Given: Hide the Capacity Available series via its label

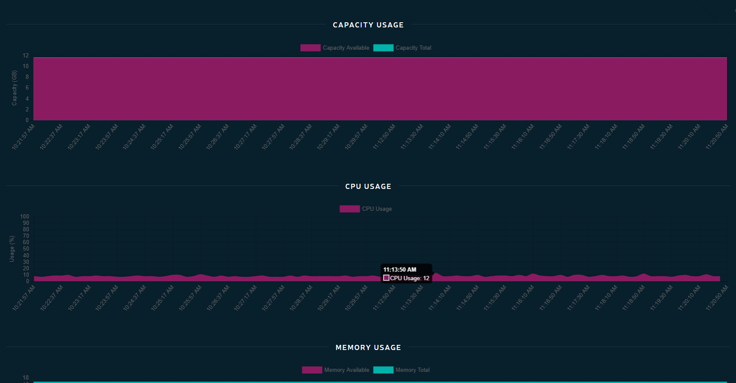Looking at the screenshot, I should point(346,48).
